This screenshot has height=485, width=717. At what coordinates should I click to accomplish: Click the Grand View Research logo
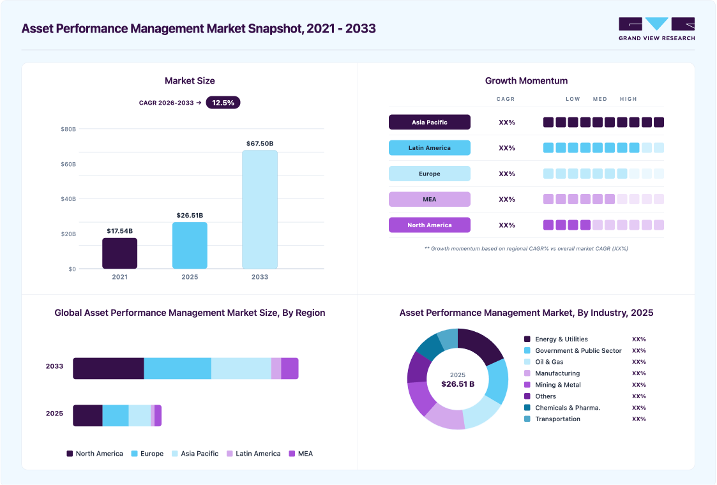point(656,29)
